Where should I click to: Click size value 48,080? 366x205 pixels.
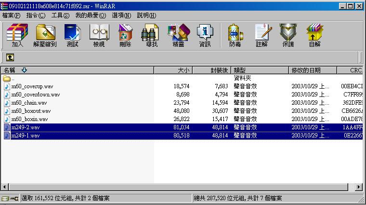tap(182, 111)
